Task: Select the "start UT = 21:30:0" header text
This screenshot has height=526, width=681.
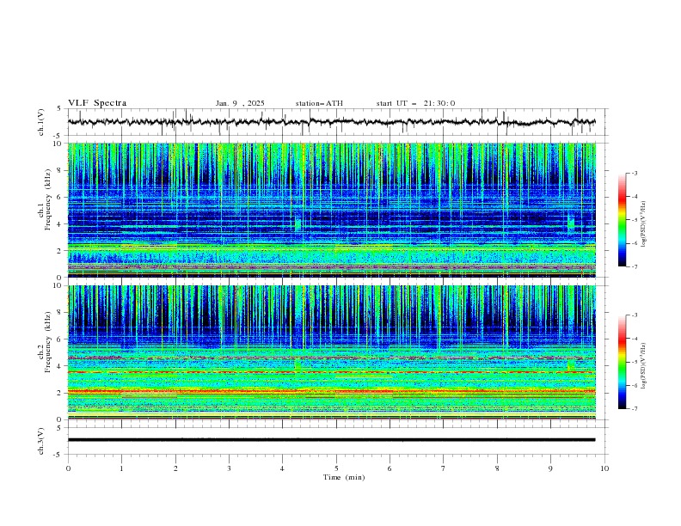Action: click(415, 103)
